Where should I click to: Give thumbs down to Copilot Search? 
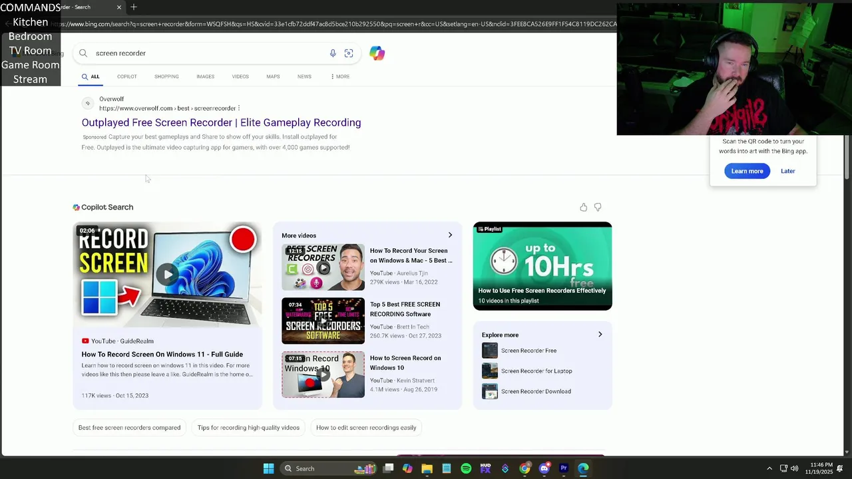(598, 208)
